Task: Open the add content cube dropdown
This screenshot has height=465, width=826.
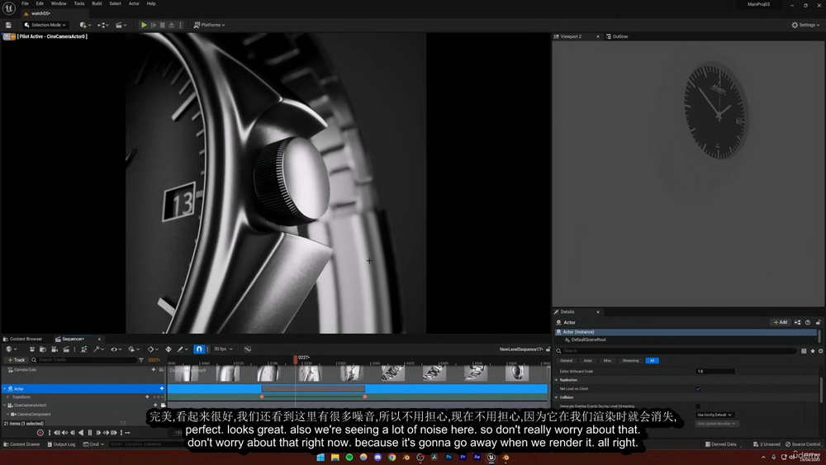Action: (x=85, y=25)
